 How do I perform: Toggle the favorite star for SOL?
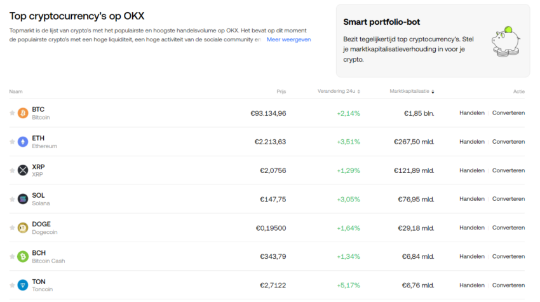(x=12, y=199)
